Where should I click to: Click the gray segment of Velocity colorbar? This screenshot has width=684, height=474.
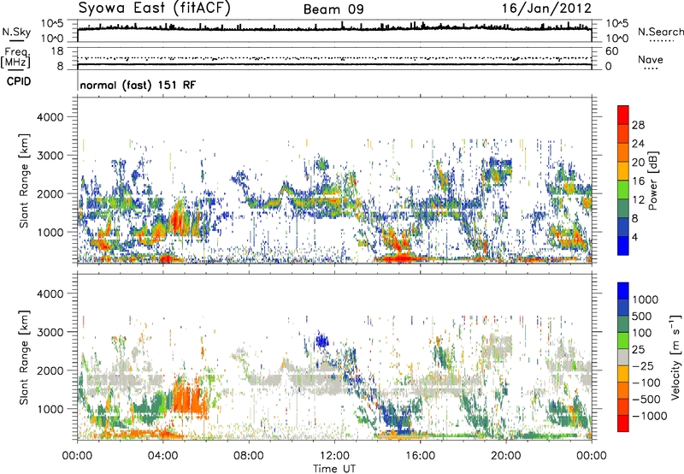tap(623, 357)
